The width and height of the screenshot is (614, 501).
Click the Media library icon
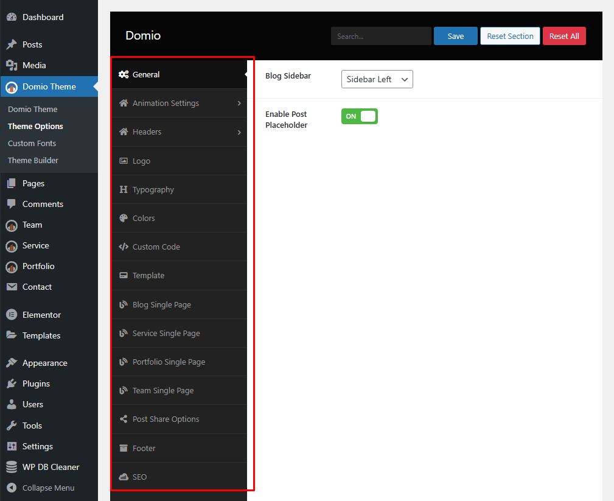(12, 65)
